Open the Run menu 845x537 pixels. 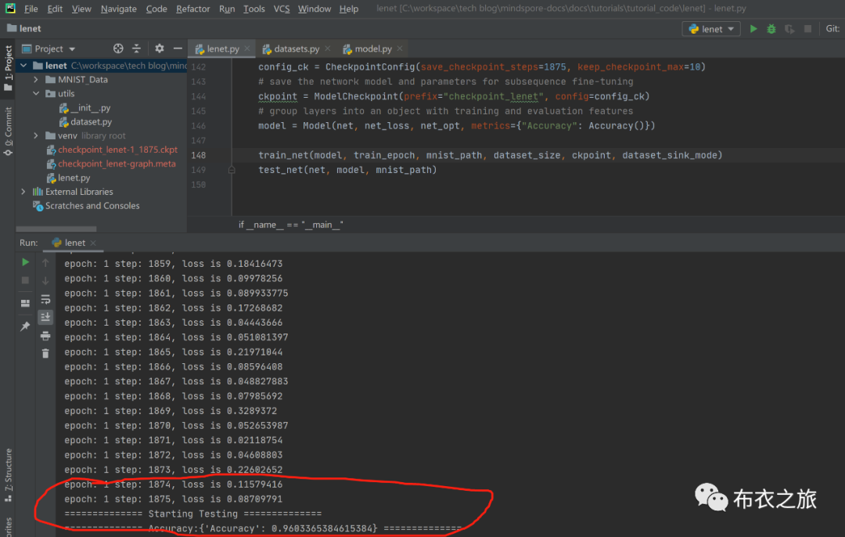(227, 9)
